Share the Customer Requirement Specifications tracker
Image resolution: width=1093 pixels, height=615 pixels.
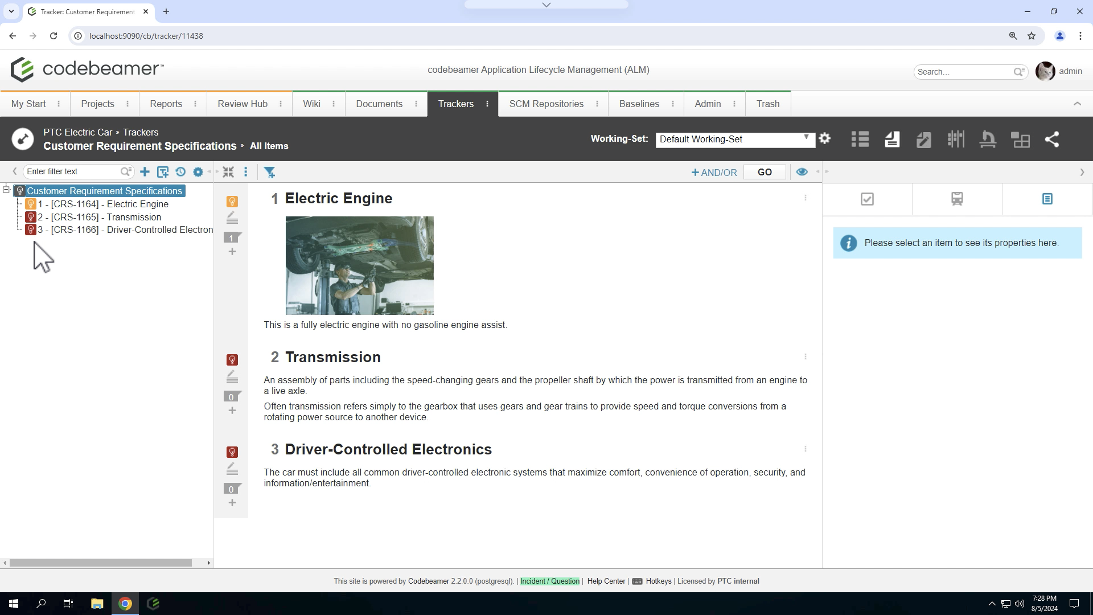(x=1053, y=139)
